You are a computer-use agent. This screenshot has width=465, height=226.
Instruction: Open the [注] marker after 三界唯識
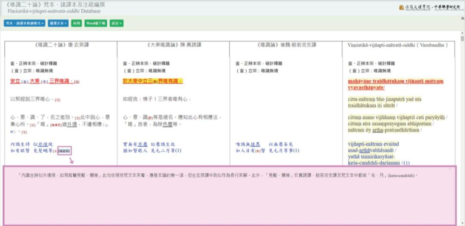pyautogui.click(x=77, y=82)
